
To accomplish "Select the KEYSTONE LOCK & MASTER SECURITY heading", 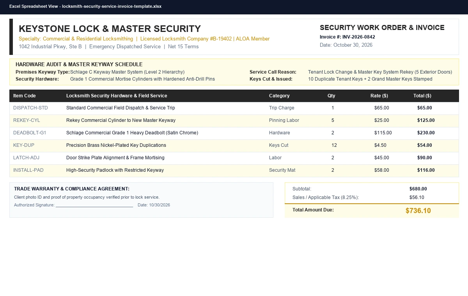I will pyautogui.click(x=110, y=29).
